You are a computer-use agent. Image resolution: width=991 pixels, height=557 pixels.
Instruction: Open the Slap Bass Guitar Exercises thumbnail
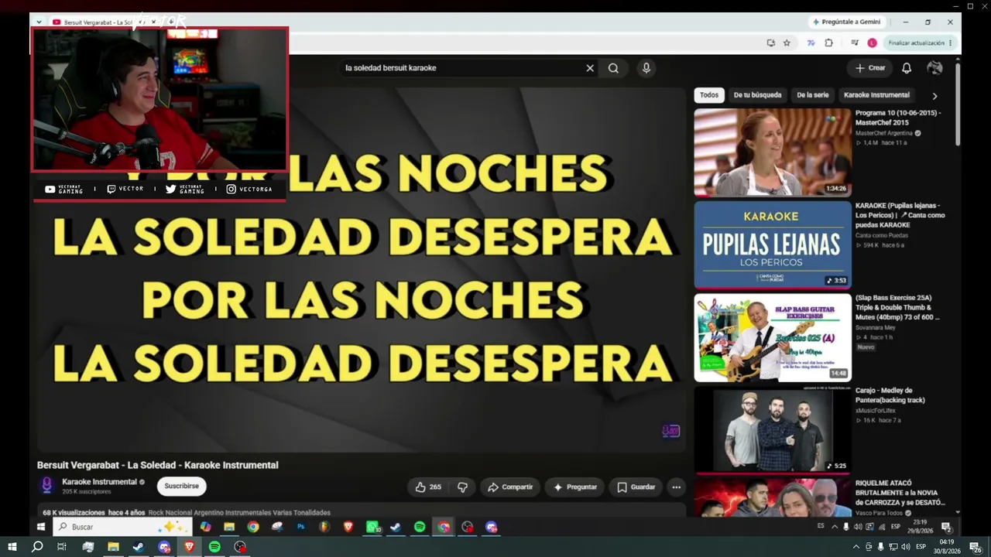[x=773, y=338]
